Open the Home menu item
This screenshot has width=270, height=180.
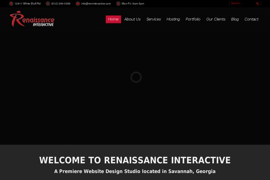(113, 19)
